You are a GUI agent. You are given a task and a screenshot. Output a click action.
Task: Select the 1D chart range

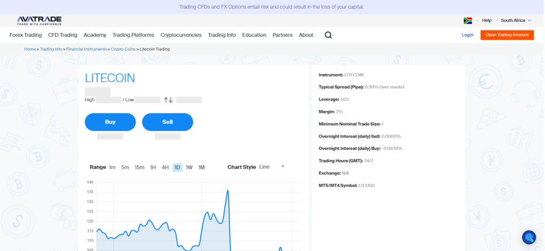coord(177,167)
